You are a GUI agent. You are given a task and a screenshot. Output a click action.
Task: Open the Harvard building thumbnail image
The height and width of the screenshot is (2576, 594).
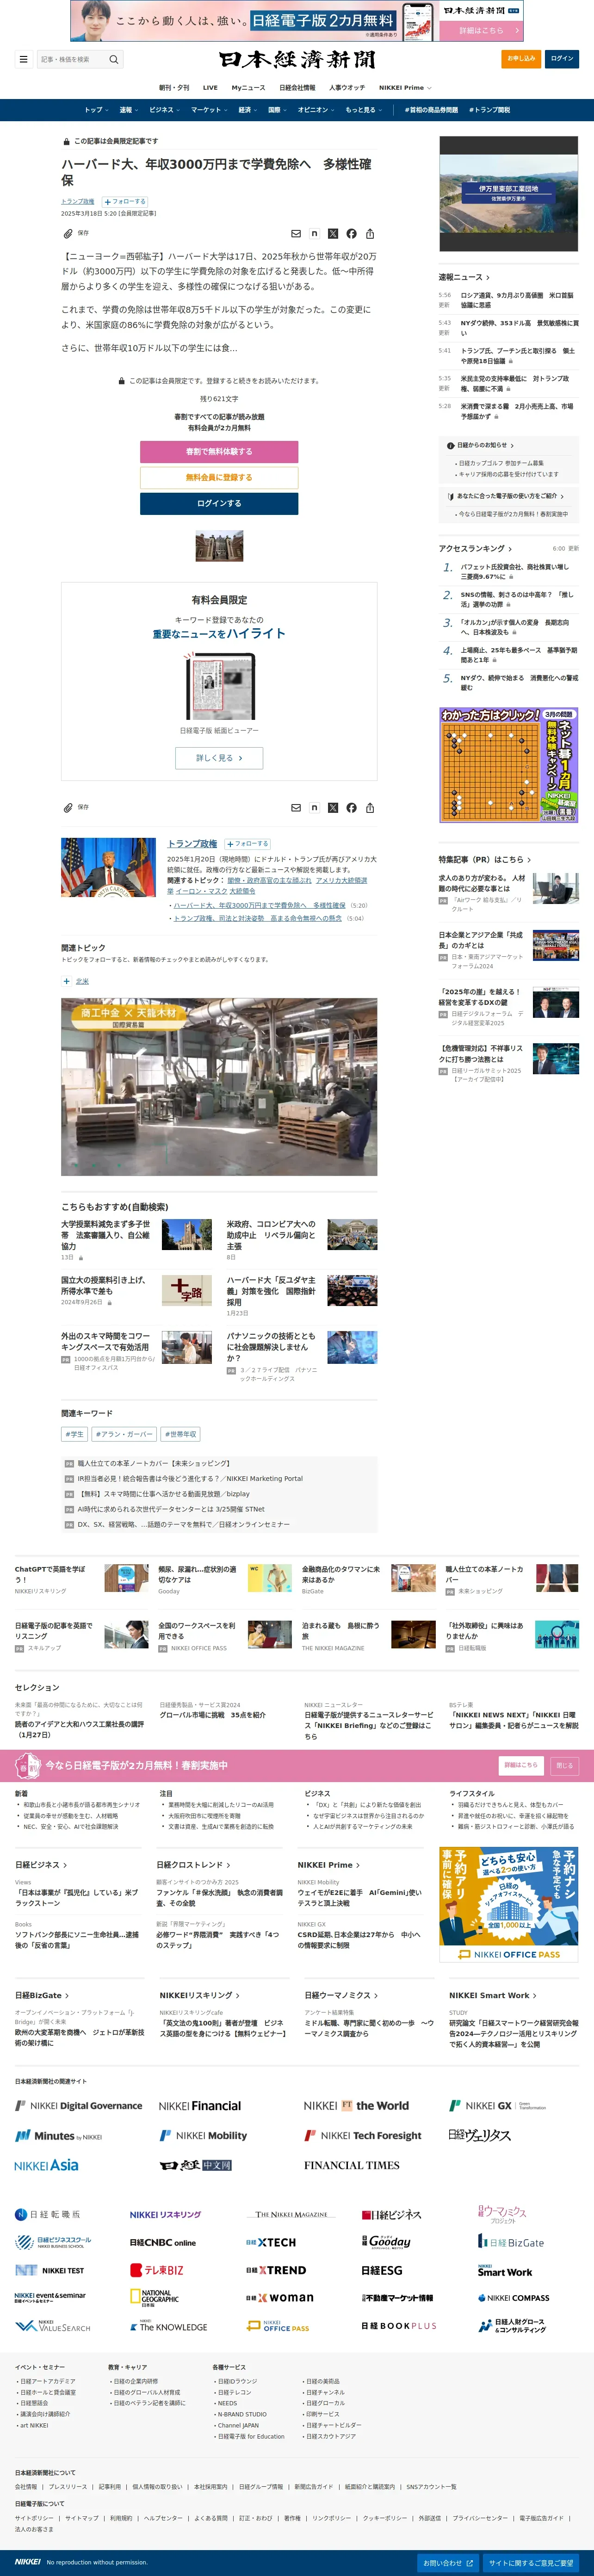coord(219,546)
